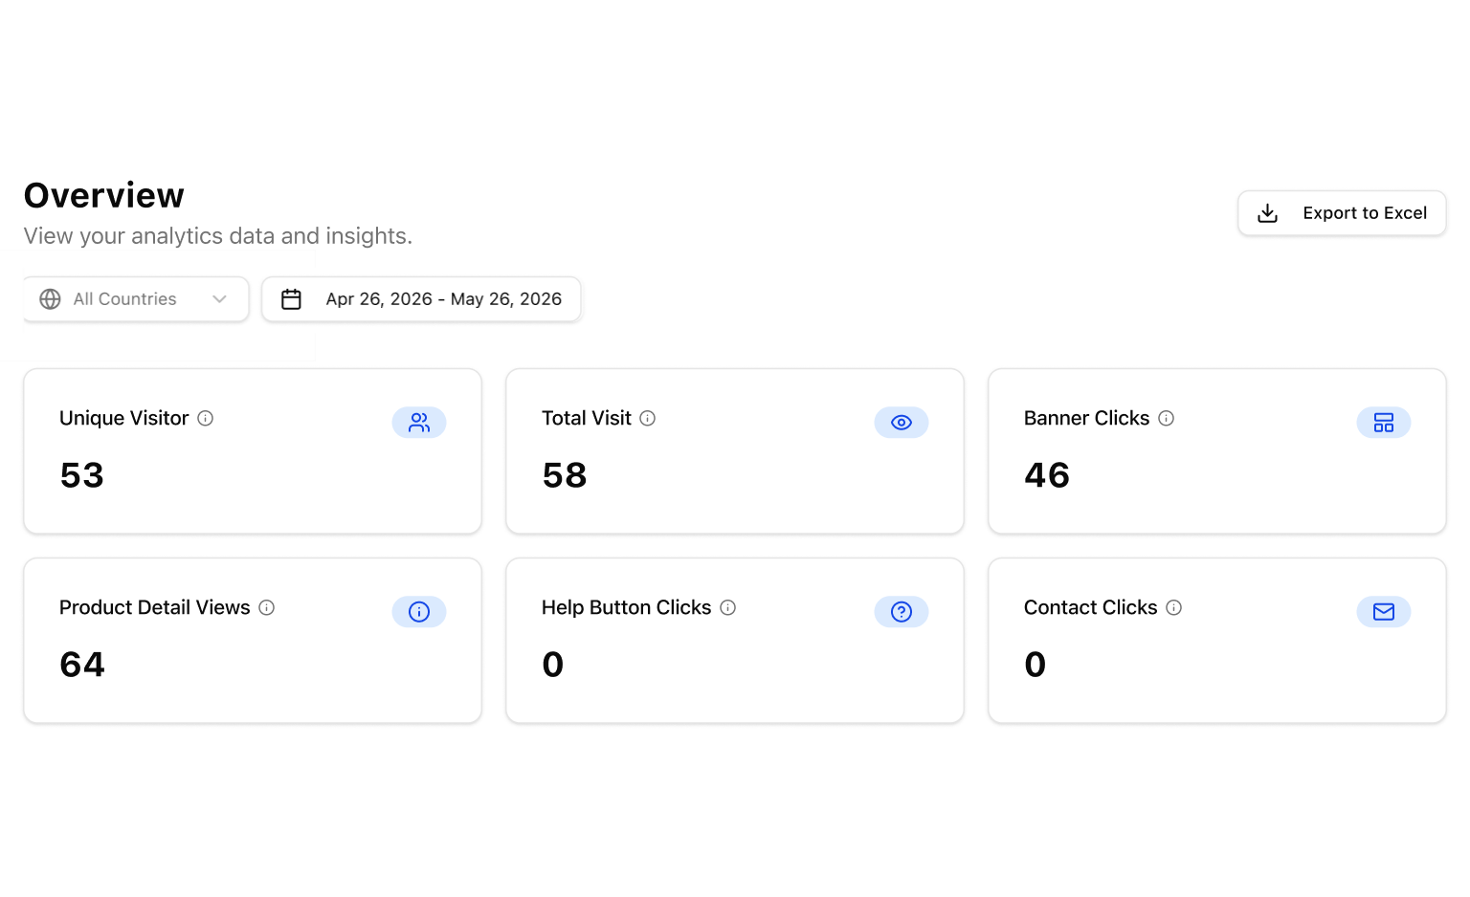Click the Unique Visitor users icon badge
Viewport: 1470px width, 897px height.
(419, 422)
